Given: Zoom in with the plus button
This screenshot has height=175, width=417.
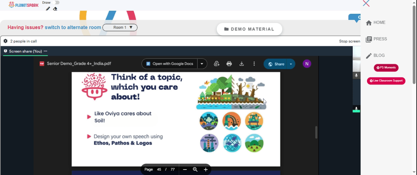Looking at the screenshot, I should tap(206, 170).
